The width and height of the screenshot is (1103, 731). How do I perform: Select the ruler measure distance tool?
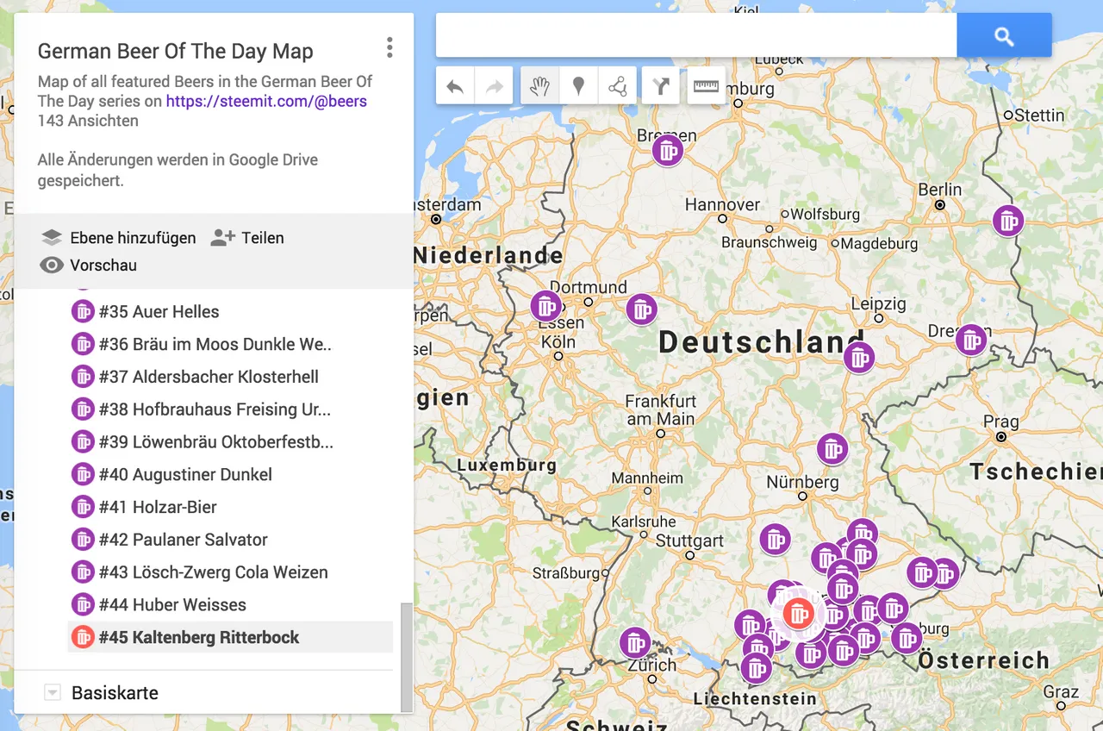(706, 86)
